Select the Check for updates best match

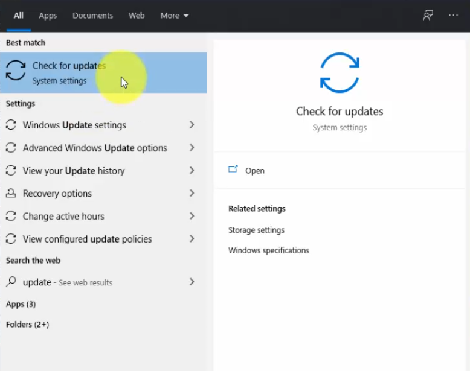103,73
